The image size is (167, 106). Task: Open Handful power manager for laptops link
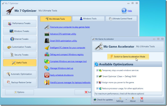point(70,82)
